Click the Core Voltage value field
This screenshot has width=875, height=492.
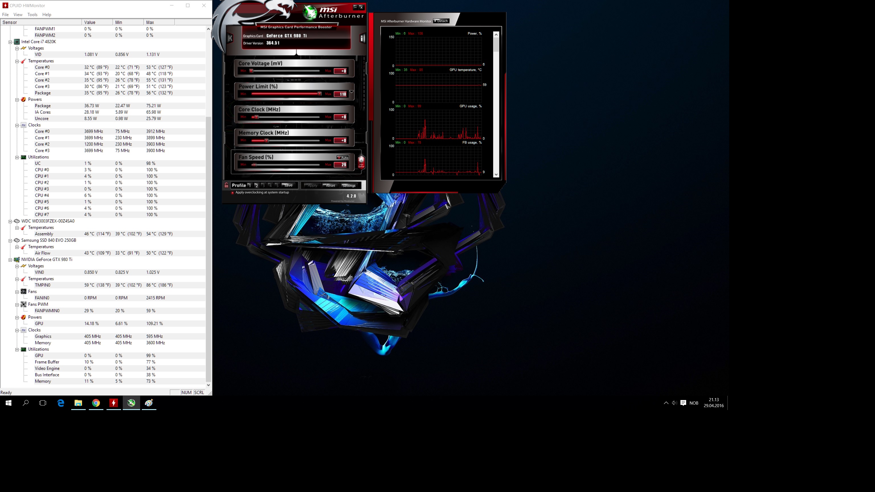[341, 71]
